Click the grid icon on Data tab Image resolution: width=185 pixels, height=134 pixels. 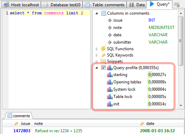(131, 5)
